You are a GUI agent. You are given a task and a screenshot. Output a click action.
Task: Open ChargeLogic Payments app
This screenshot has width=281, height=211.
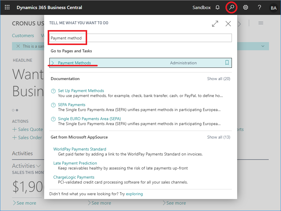click(74, 177)
